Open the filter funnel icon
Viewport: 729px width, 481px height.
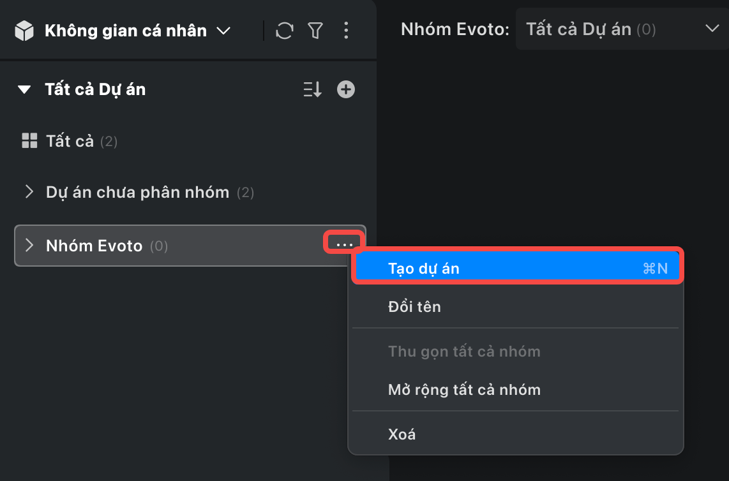click(x=315, y=30)
